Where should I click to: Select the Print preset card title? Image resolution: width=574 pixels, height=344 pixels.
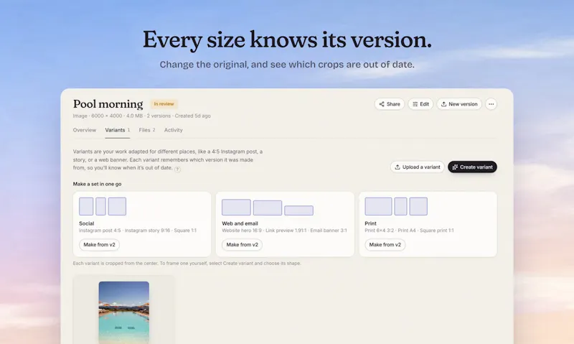tap(370, 223)
